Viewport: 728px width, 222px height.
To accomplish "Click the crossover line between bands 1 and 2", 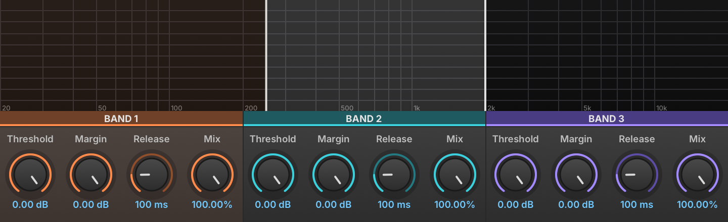I will (x=266, y=55).
